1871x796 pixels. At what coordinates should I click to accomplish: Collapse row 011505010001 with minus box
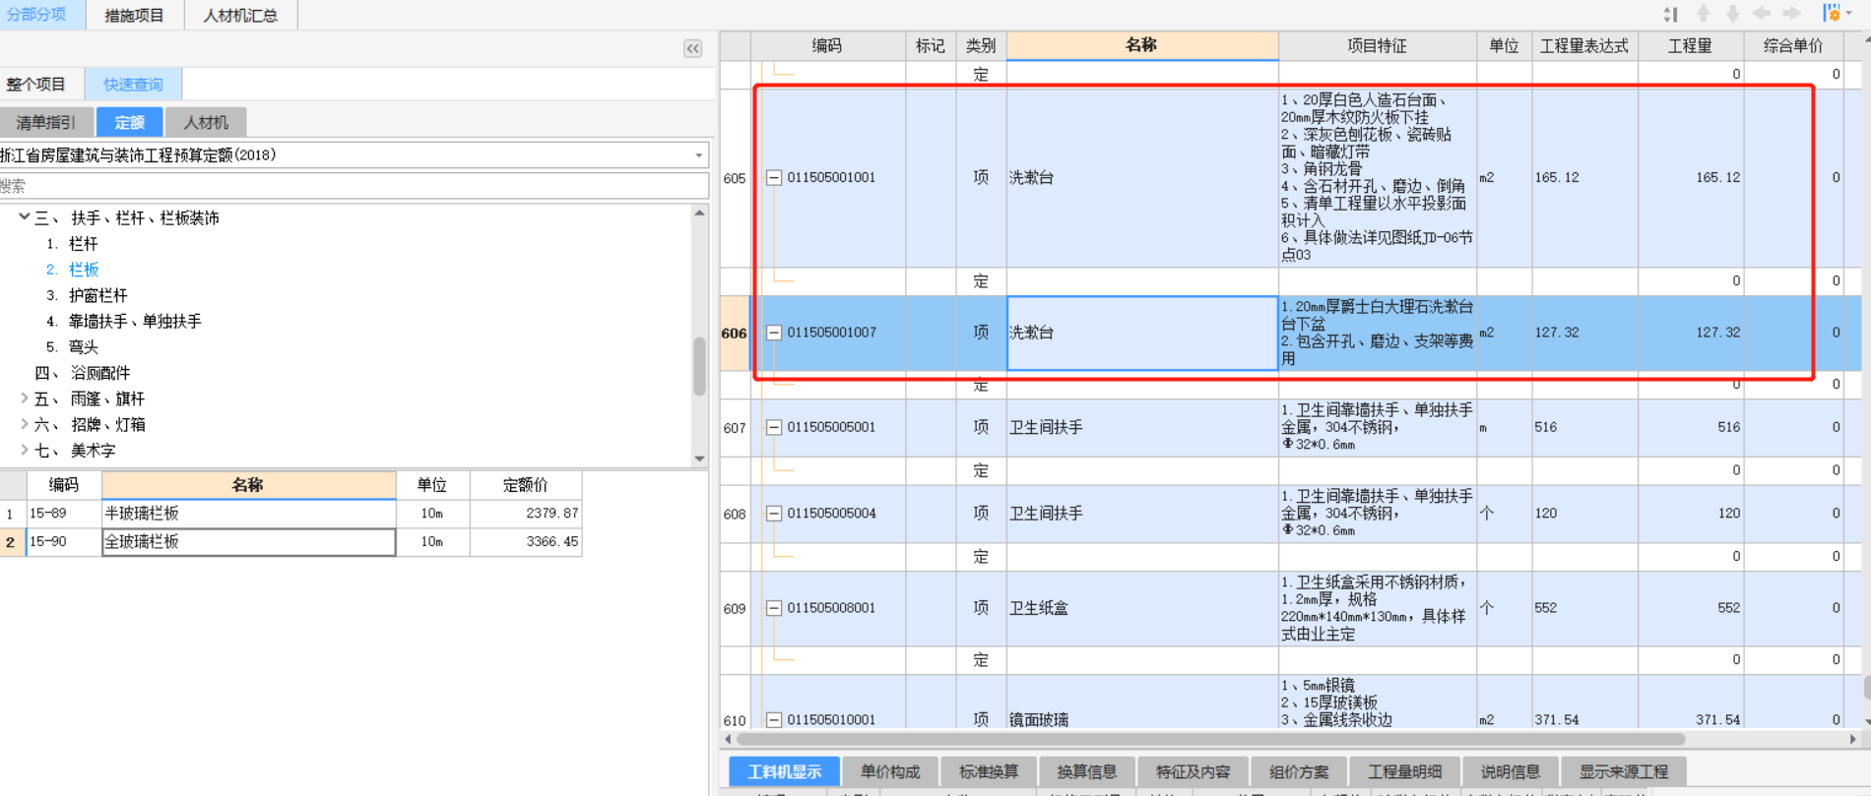click(774, 720)
